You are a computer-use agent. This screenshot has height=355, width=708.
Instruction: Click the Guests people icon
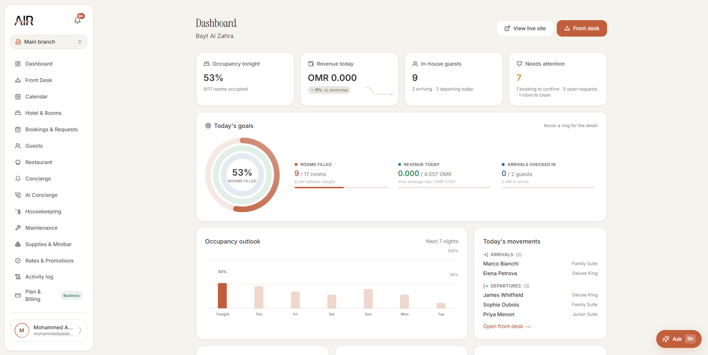click(x=18, y=146)
